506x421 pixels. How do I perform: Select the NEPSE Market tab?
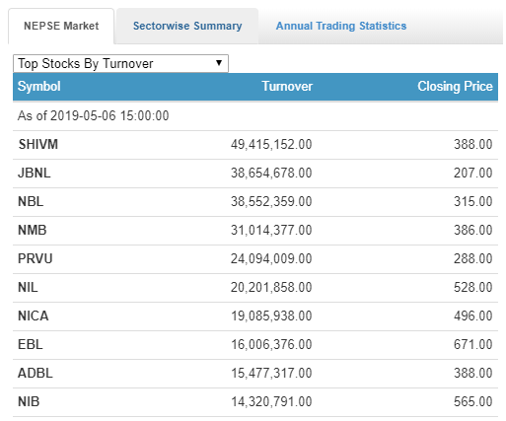[61, 26]
